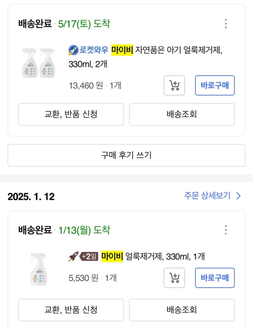Open 마이비 얼룩제거제, 330ml, 1개 product title
Screen dimensions: 253x330
pos(153,256)
